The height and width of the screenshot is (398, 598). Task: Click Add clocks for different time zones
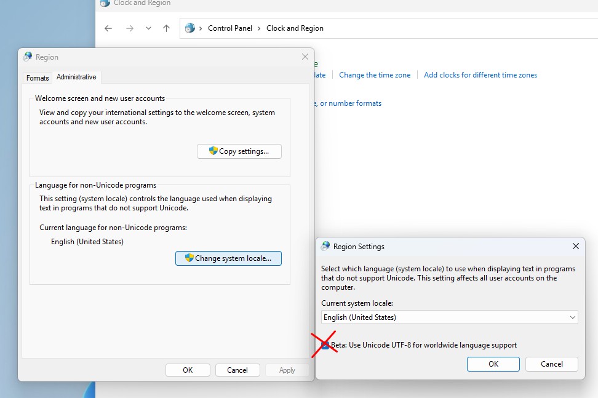(x=480, y=75)
